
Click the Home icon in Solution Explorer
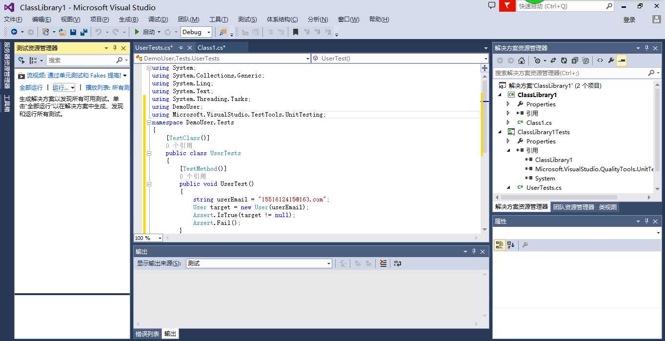pos(522,60)
